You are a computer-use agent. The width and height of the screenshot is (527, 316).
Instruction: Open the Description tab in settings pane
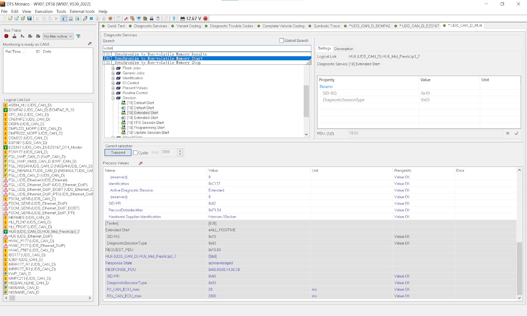(344, 49)
